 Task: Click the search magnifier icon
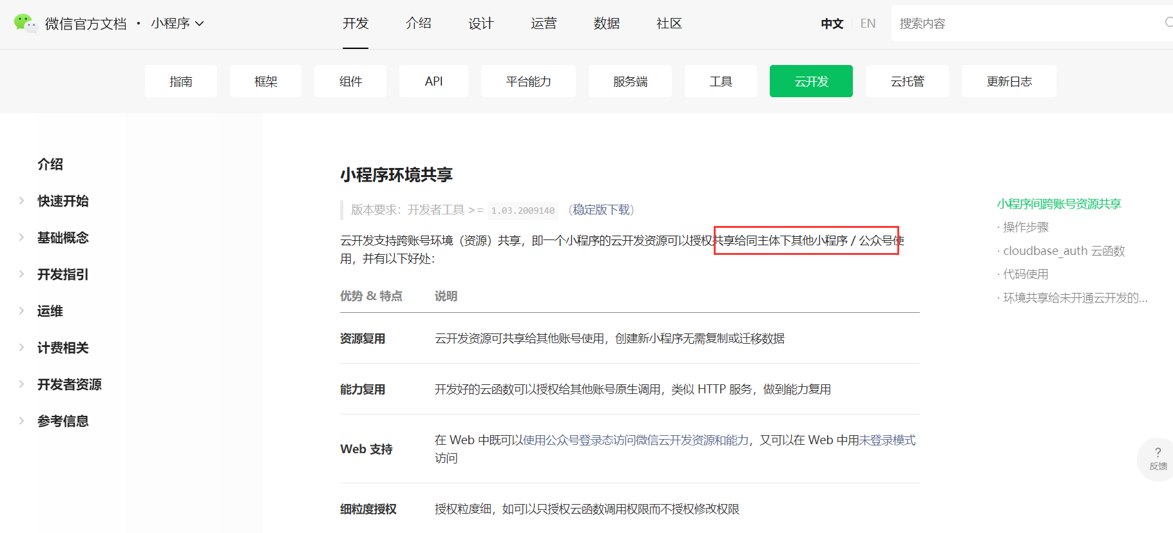(x=1168, y=23)
